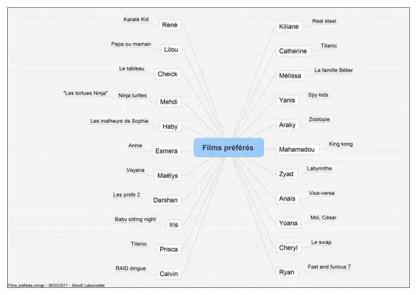Select the Cheryl node
Viewport: 417px width, 295px height.
(288, 248)
